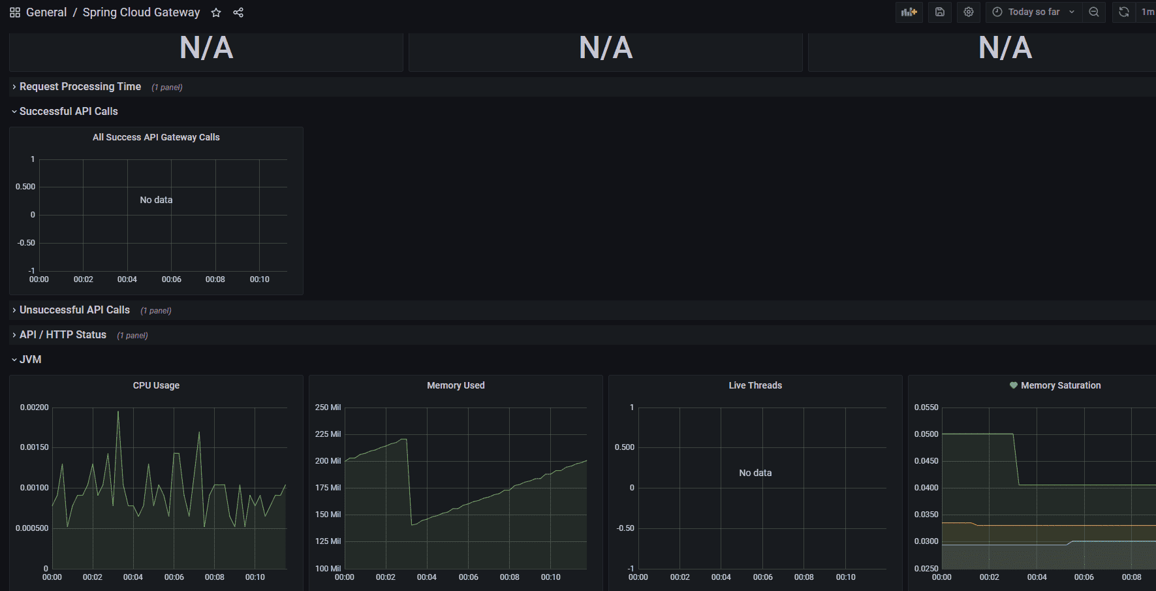
Task: Zoom out the time range
Action: [1094, 12]
